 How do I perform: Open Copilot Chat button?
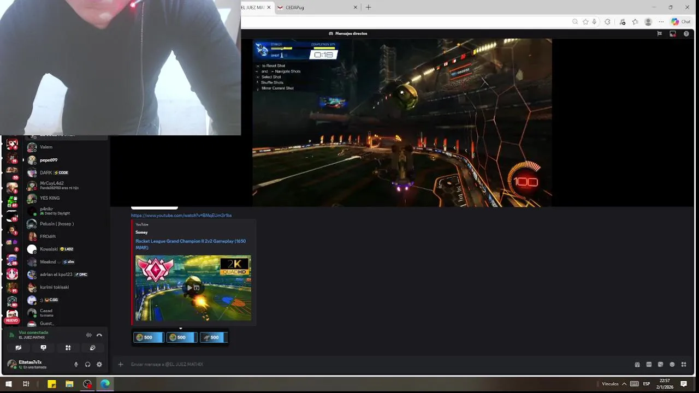point(681,22)
